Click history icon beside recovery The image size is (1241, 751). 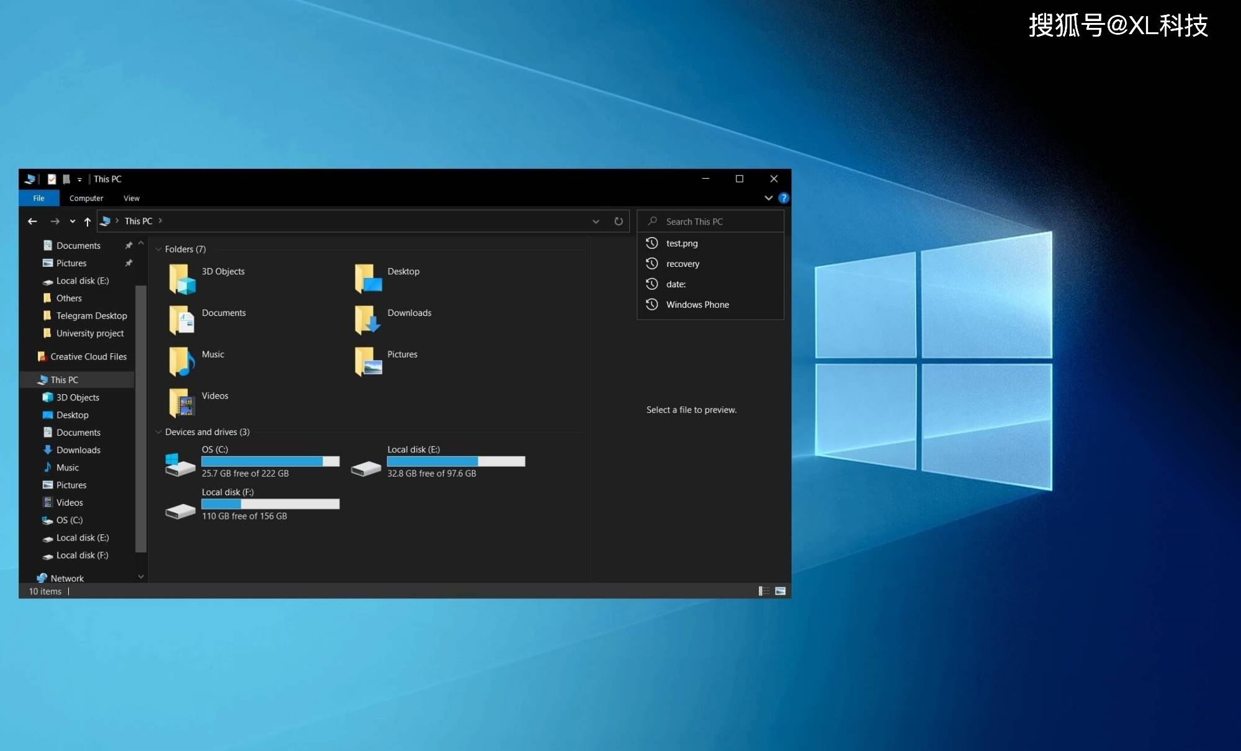pyautogui.click(x=652, y=263)
